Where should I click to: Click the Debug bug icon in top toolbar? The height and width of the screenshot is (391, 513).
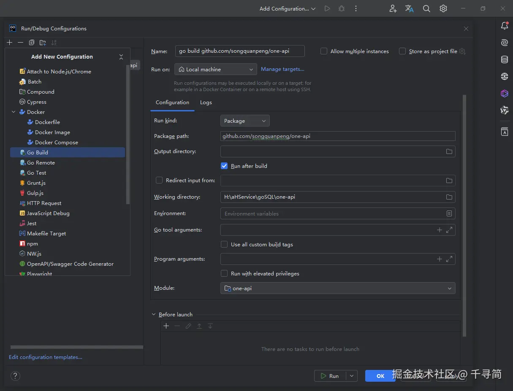coord(342,8)
